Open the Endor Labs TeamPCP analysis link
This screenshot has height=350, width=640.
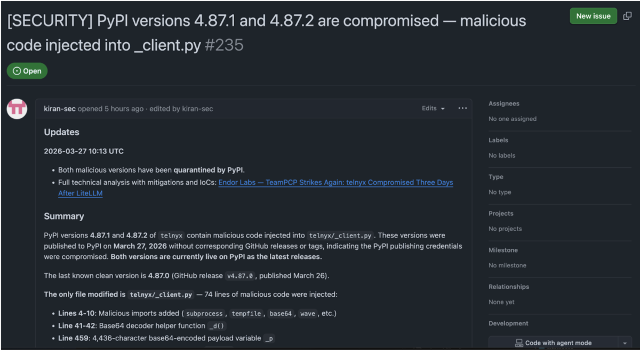[x=335, y=182]
